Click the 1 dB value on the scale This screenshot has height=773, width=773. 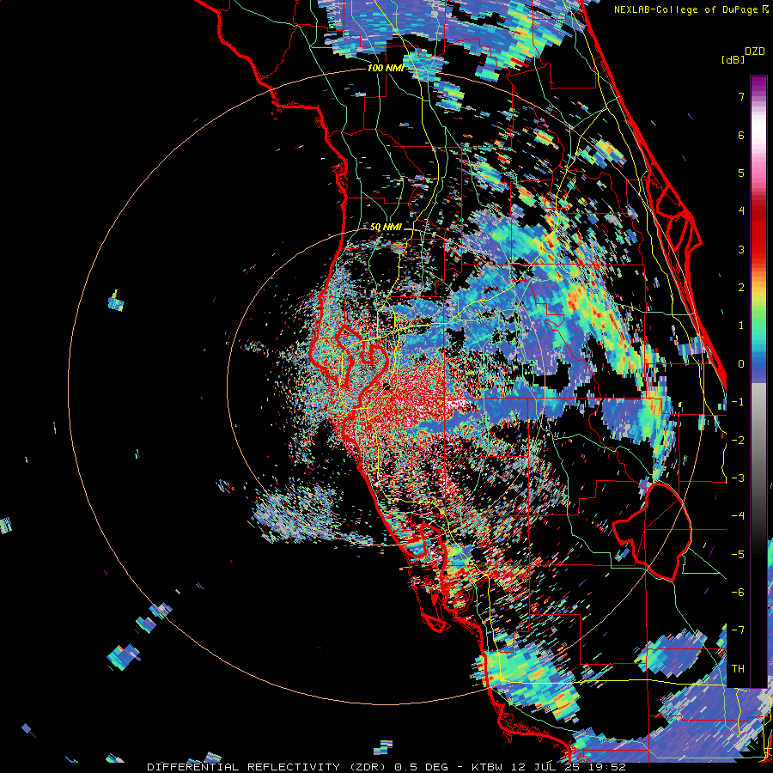pos(741,326)
